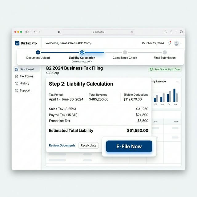Image resolution: width=197 pixels, height=197 pixels.
Task: Click the Dashboard grid icon
Action: (17, 69)
